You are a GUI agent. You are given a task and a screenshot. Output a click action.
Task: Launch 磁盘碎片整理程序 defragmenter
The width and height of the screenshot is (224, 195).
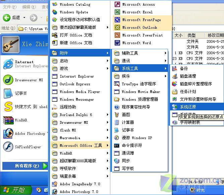(x=197, y=84)
